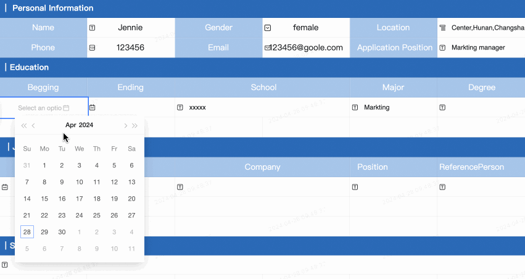Pick April 22 in the calendar
The width and height of the screenshot is (525, 279).
pyautogui.click(x=44, y=215)
